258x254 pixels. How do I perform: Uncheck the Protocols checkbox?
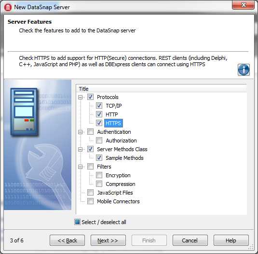pyautogui.click(x=90, y=97)
